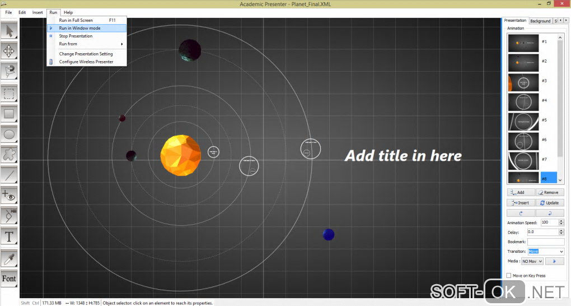
Task: Choose Run in Full Screen
Action: [87, 20]
